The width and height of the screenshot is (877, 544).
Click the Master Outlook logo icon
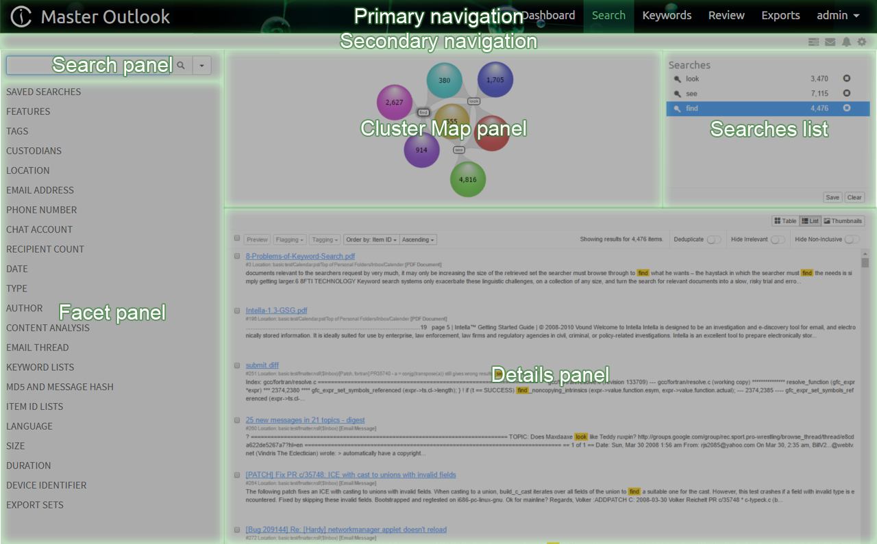pyautogui.click(x=21, y=16)
